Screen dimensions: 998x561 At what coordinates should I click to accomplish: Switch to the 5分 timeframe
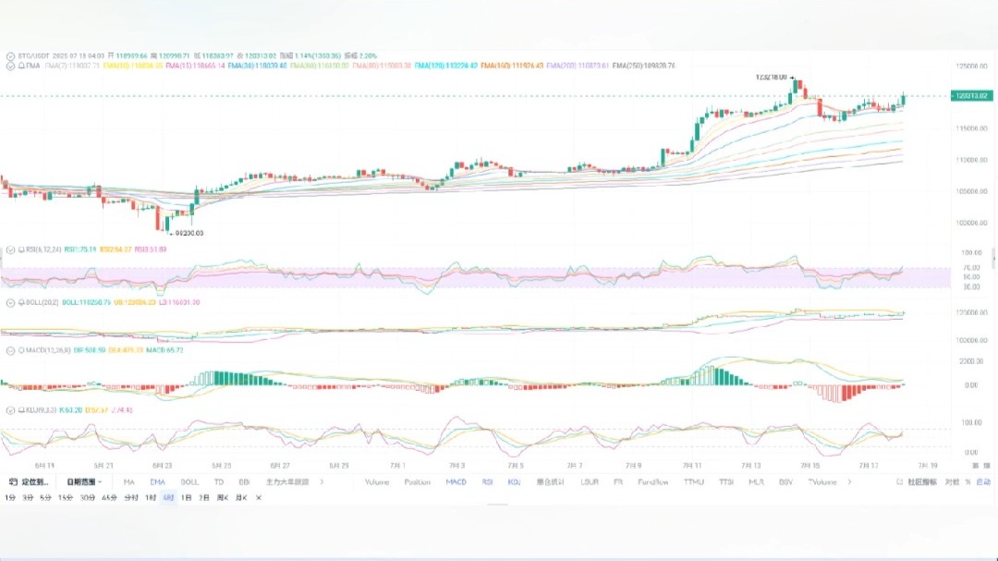coord(45,498)
